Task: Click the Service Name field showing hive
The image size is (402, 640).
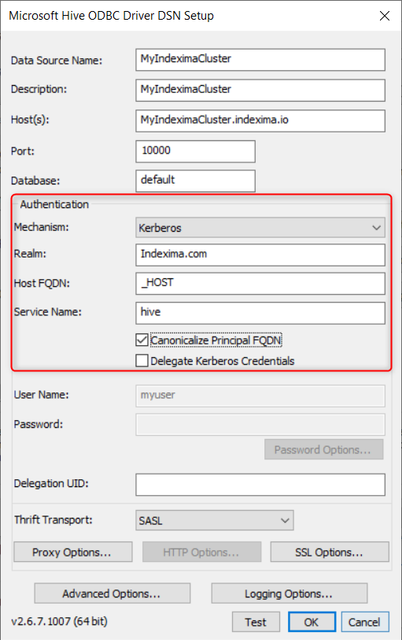Action: (260, 313)
